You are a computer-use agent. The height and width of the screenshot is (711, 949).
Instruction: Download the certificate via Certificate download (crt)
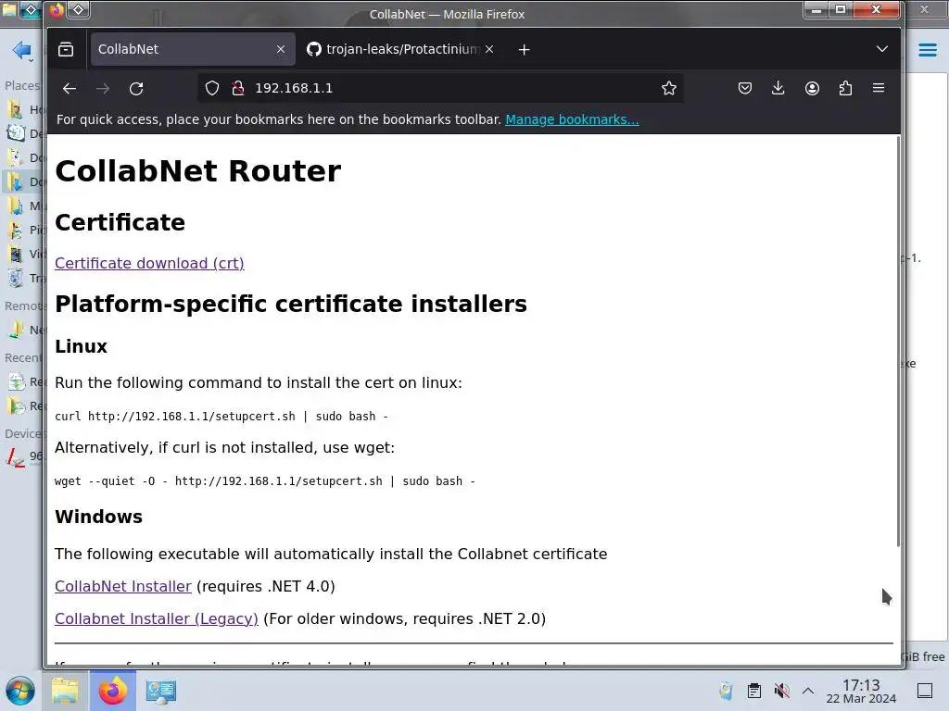[149, 263]
